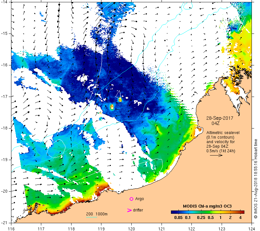260x231 pixels.
Task: Click the cyan 200m contour legend line
Action: [x=92, y=217]
